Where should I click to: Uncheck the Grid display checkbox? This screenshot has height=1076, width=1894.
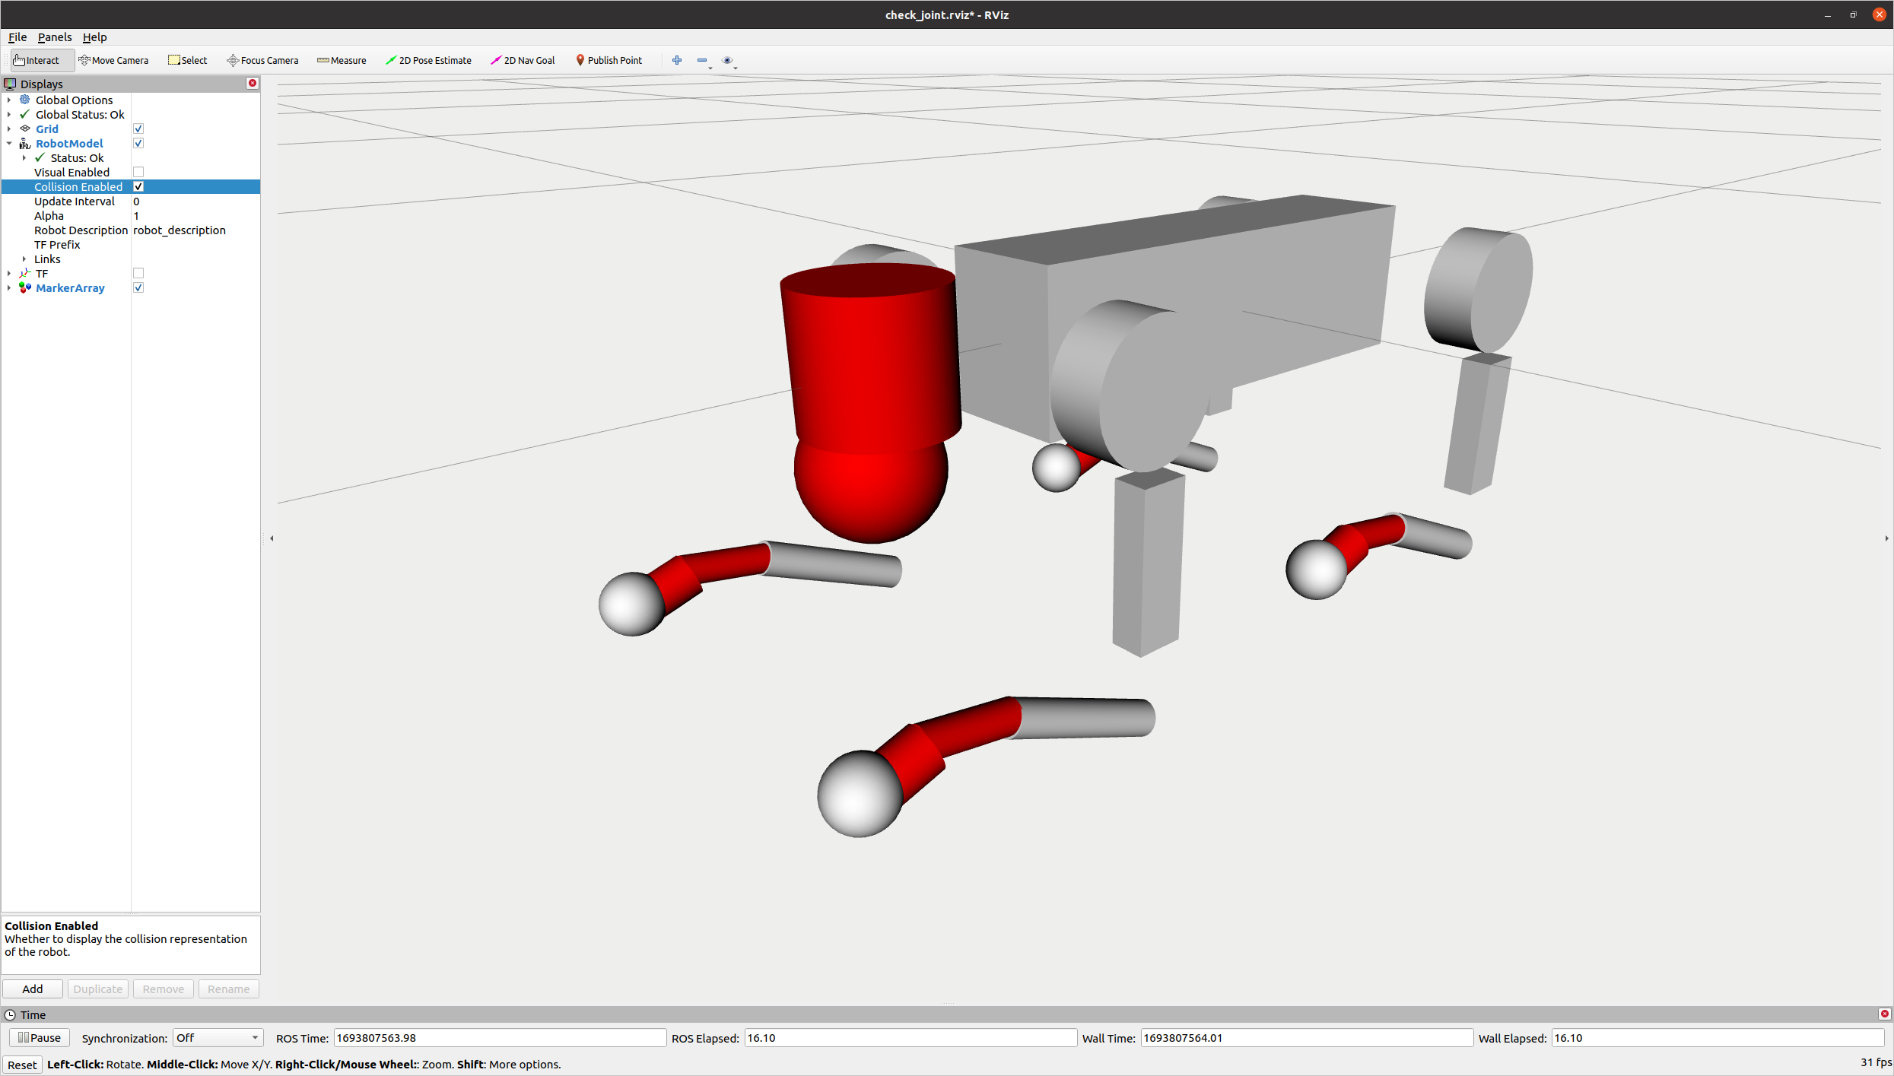[x=138, y=129]
